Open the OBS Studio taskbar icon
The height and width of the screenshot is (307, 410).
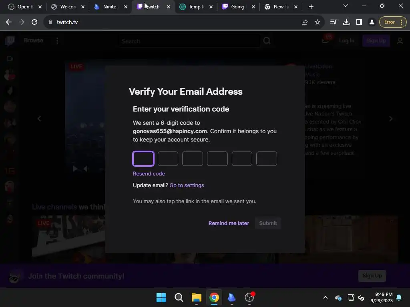click(249, 297)
